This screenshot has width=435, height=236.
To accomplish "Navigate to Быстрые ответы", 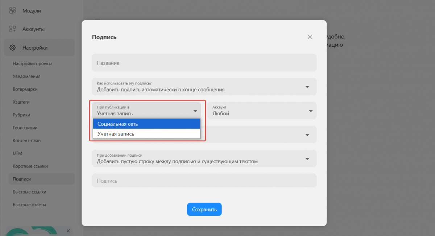I will coord(29,205).
